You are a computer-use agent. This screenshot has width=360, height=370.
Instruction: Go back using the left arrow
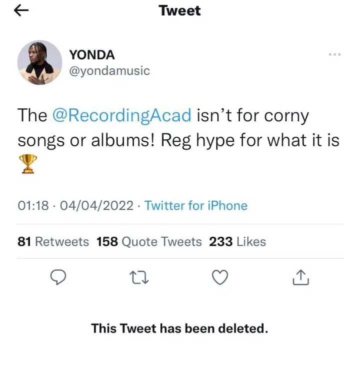(x=22, y=11)
